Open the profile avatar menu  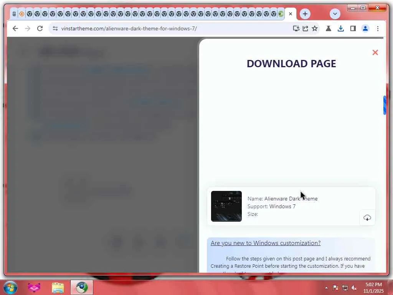tap(365, 28)
